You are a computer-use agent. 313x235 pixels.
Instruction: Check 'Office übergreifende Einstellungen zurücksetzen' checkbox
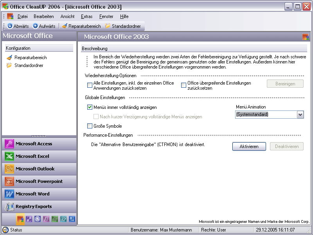tap(183, 85)
